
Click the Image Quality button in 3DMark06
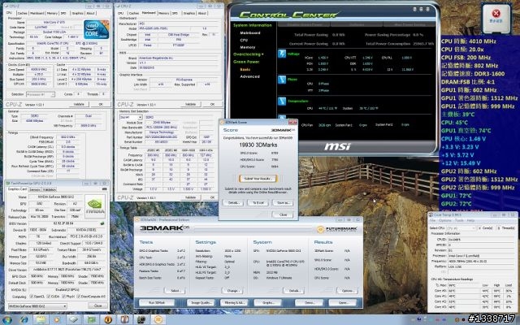point(201,303)
